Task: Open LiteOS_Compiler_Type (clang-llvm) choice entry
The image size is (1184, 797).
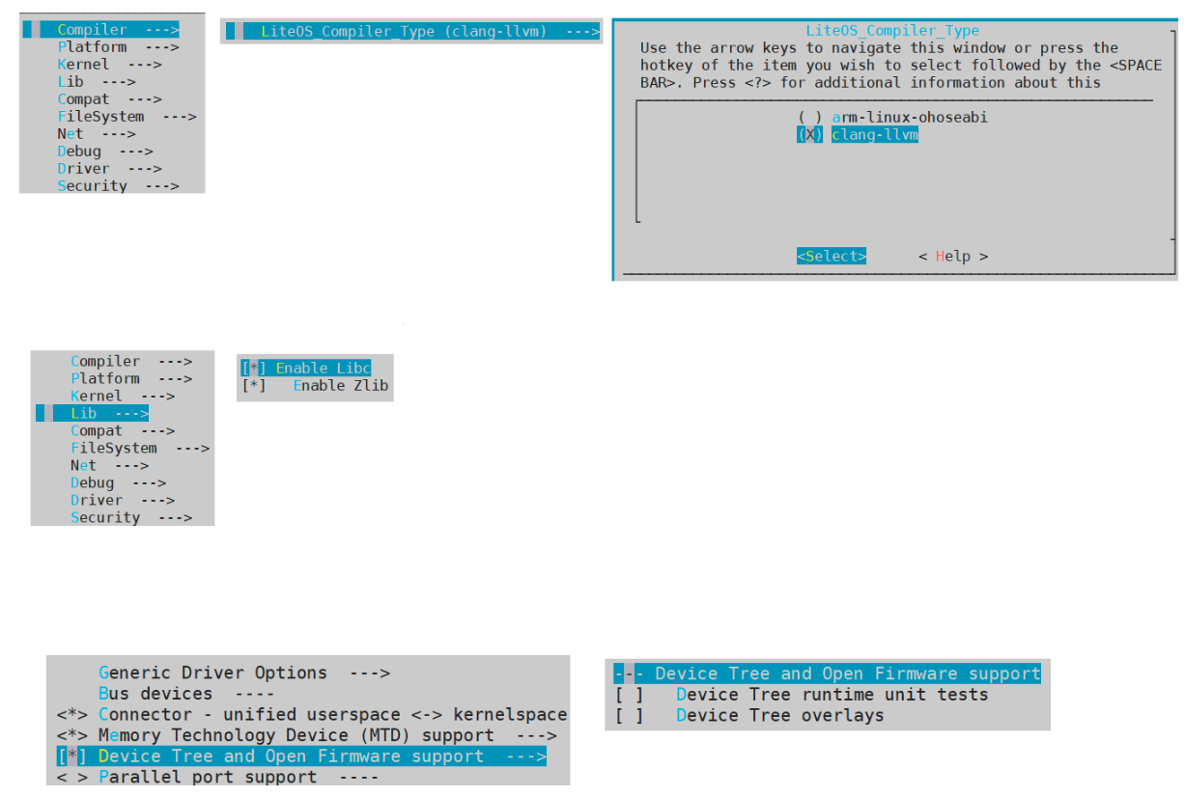Action: click(413, 31)
